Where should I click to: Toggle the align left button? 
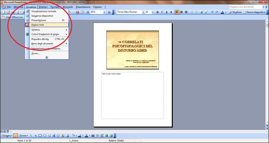tap(177, 12)
